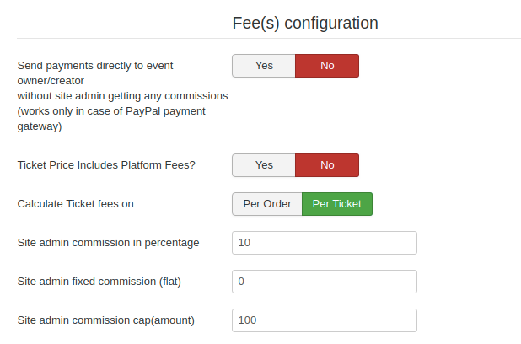Click the PayPal payment gateway note text
Screen dimensions: 521x344
pos(111,111)
